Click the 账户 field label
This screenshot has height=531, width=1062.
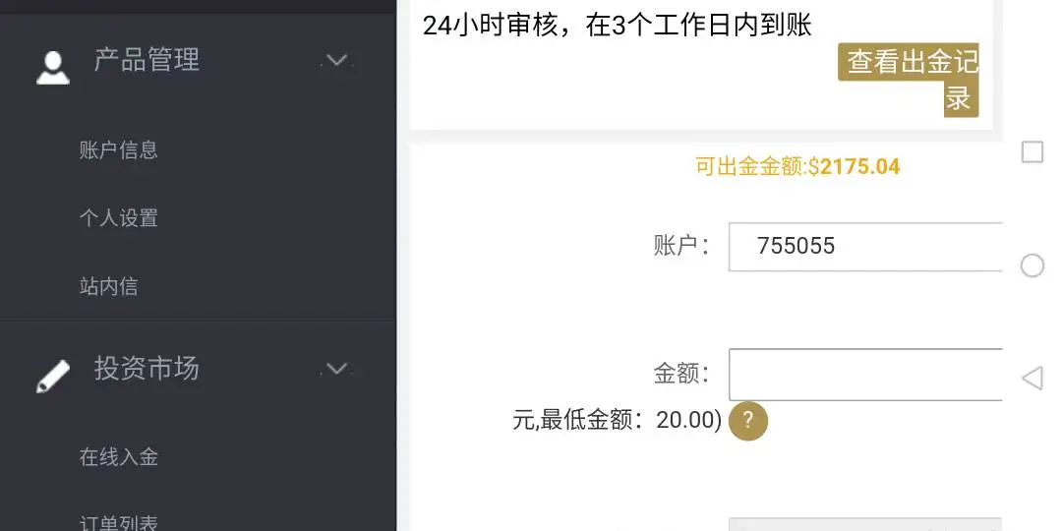(x=680, y=246)
